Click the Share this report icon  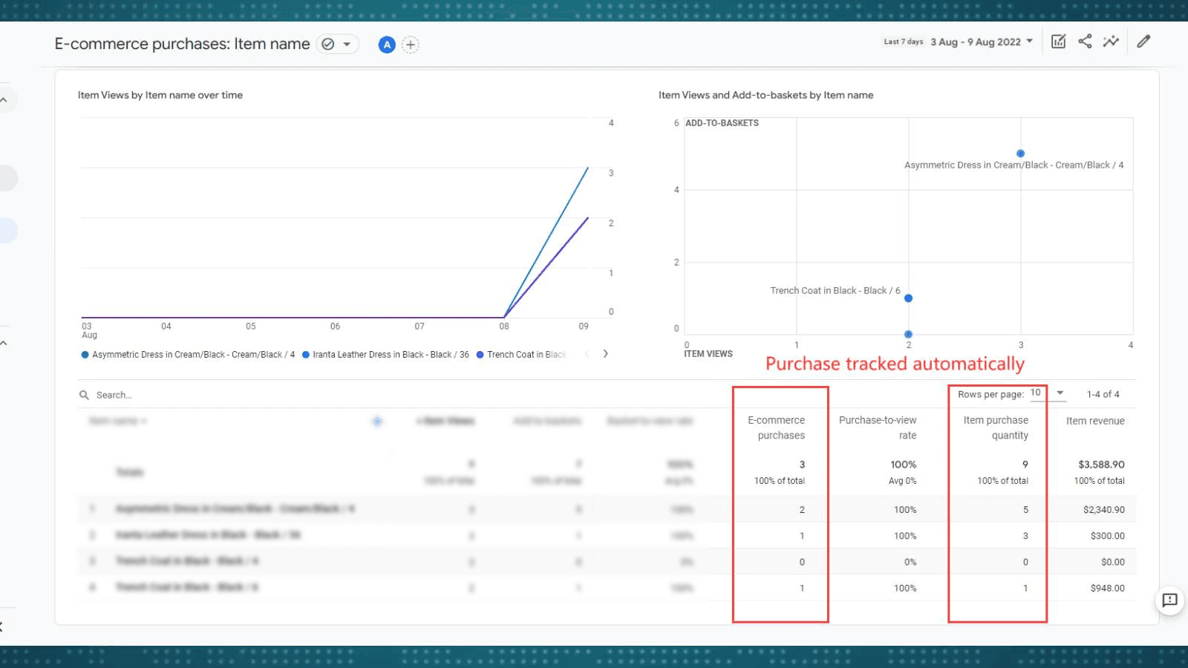(1084, 42)
